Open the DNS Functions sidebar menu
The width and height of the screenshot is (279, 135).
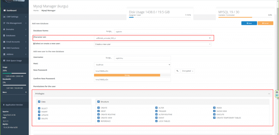(14, 48)
